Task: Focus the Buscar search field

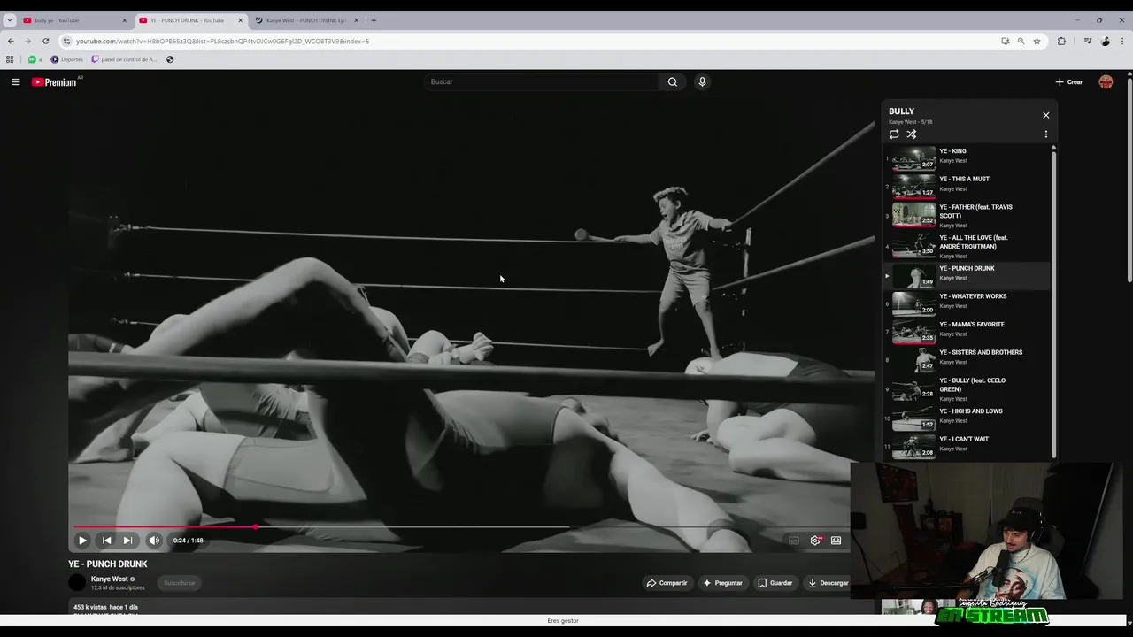Action: pyautogui.click(x=542, y=81)
